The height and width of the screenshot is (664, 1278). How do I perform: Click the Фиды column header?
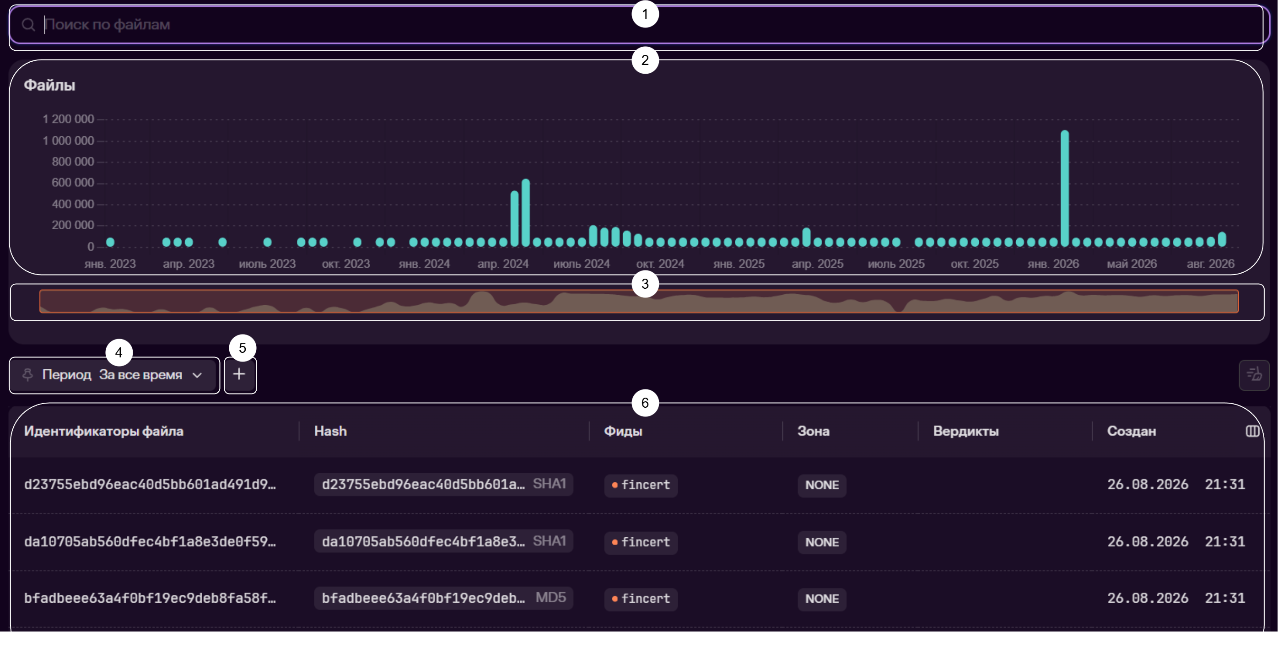623,431
